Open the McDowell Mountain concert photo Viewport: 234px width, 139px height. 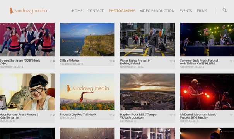[207, 92]
